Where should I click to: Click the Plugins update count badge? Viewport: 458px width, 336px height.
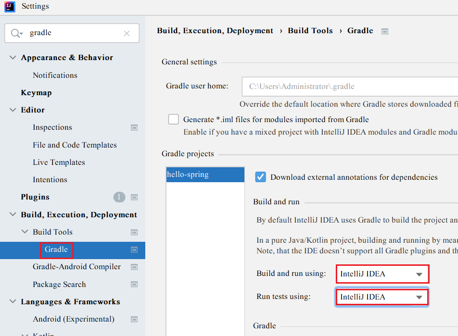point(119,198)
